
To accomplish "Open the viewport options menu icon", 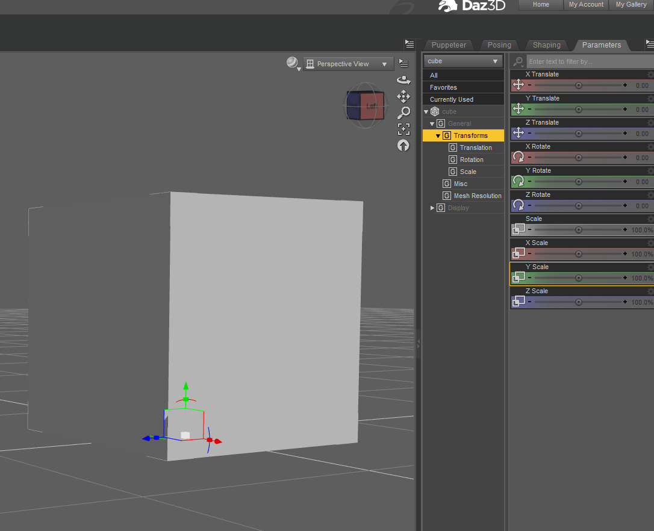I will [x=403, y=63].
